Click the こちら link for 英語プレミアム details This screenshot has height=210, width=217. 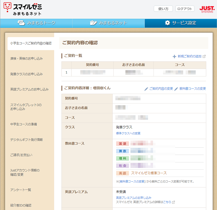[167, 202]
